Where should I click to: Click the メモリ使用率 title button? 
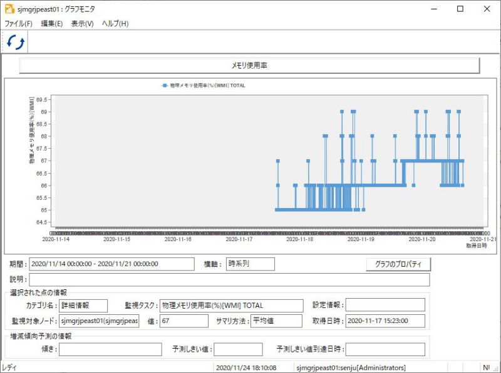coord(249,66)
